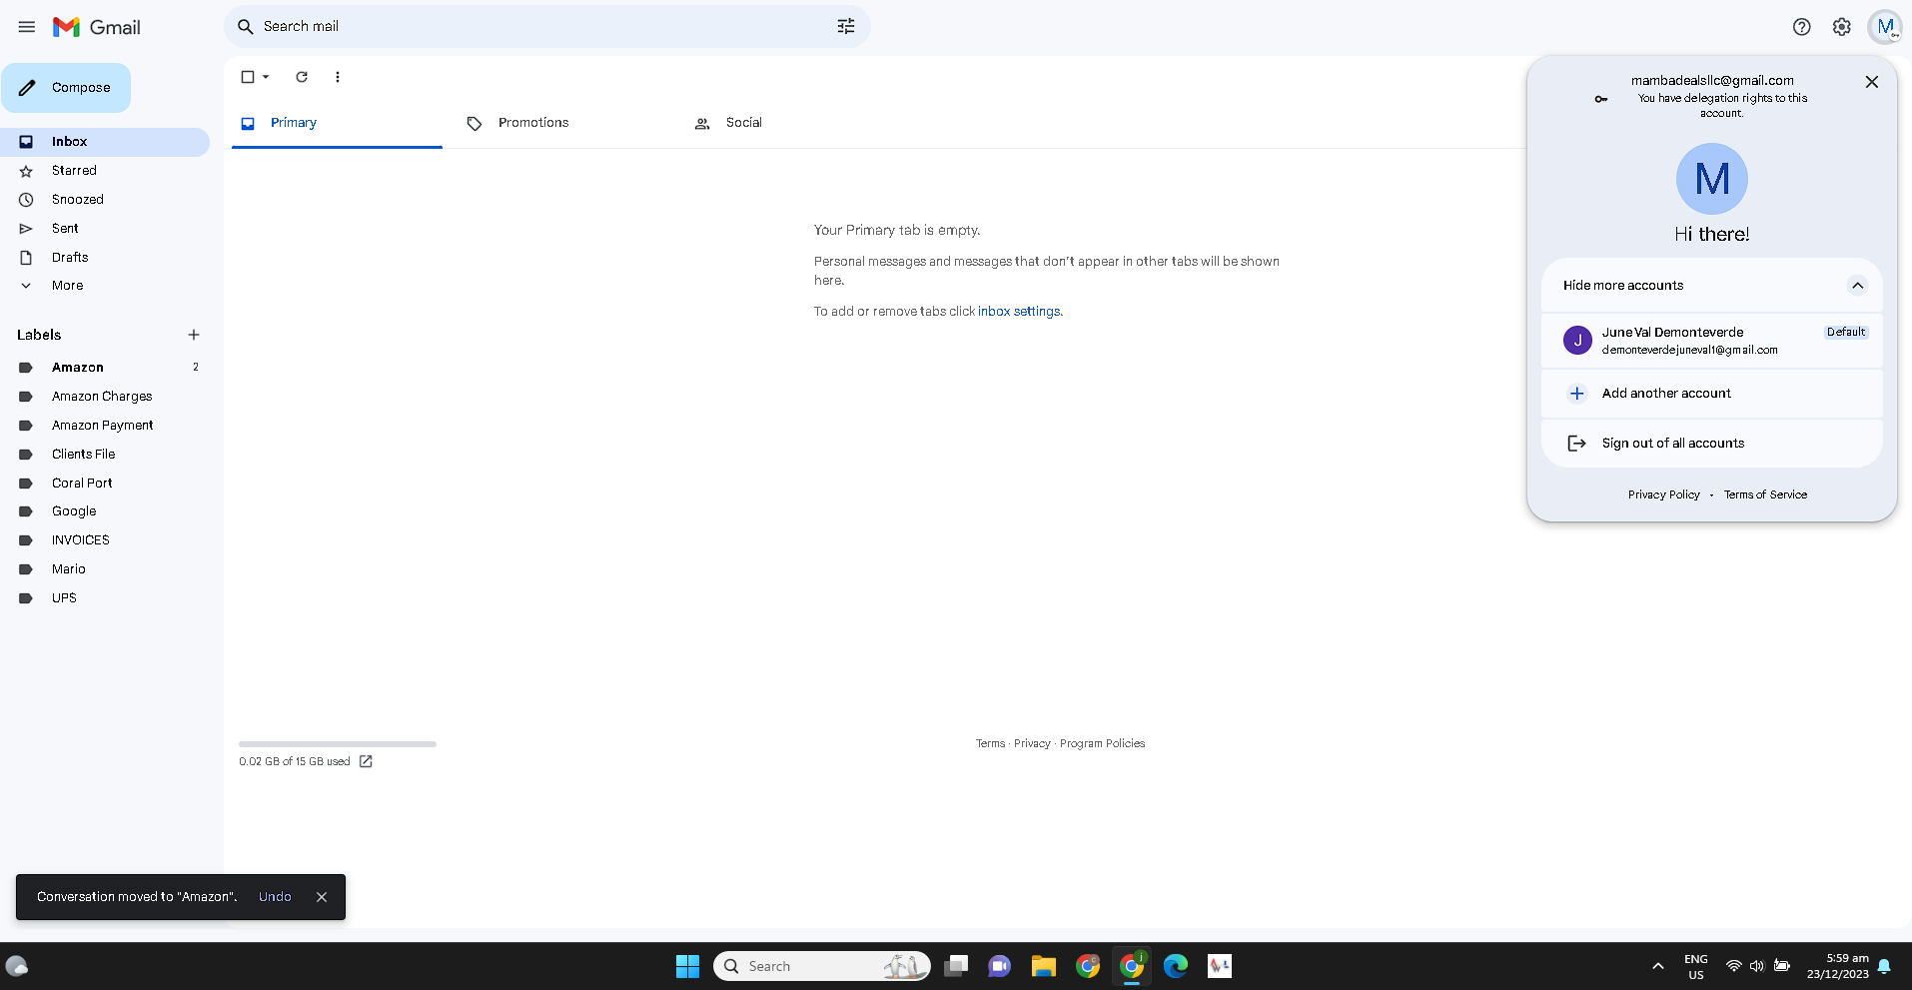Open the Support help icon
This screenshot has height=990, width=1912.
point(1801,27)
